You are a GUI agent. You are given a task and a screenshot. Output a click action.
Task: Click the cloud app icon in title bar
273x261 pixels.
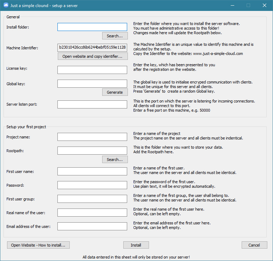pos(6,6)
